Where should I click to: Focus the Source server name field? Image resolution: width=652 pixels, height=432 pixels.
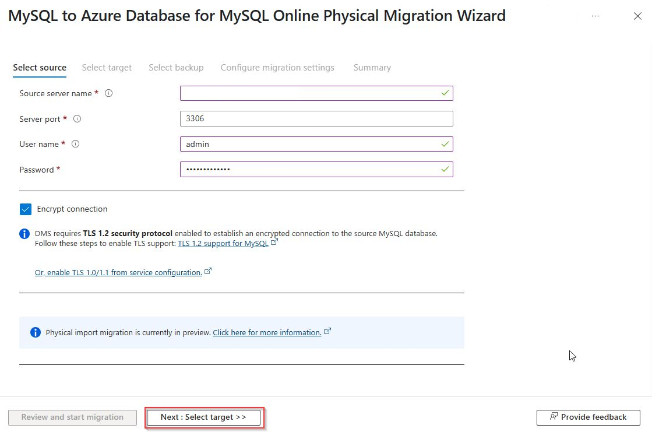tap(316, 93)
